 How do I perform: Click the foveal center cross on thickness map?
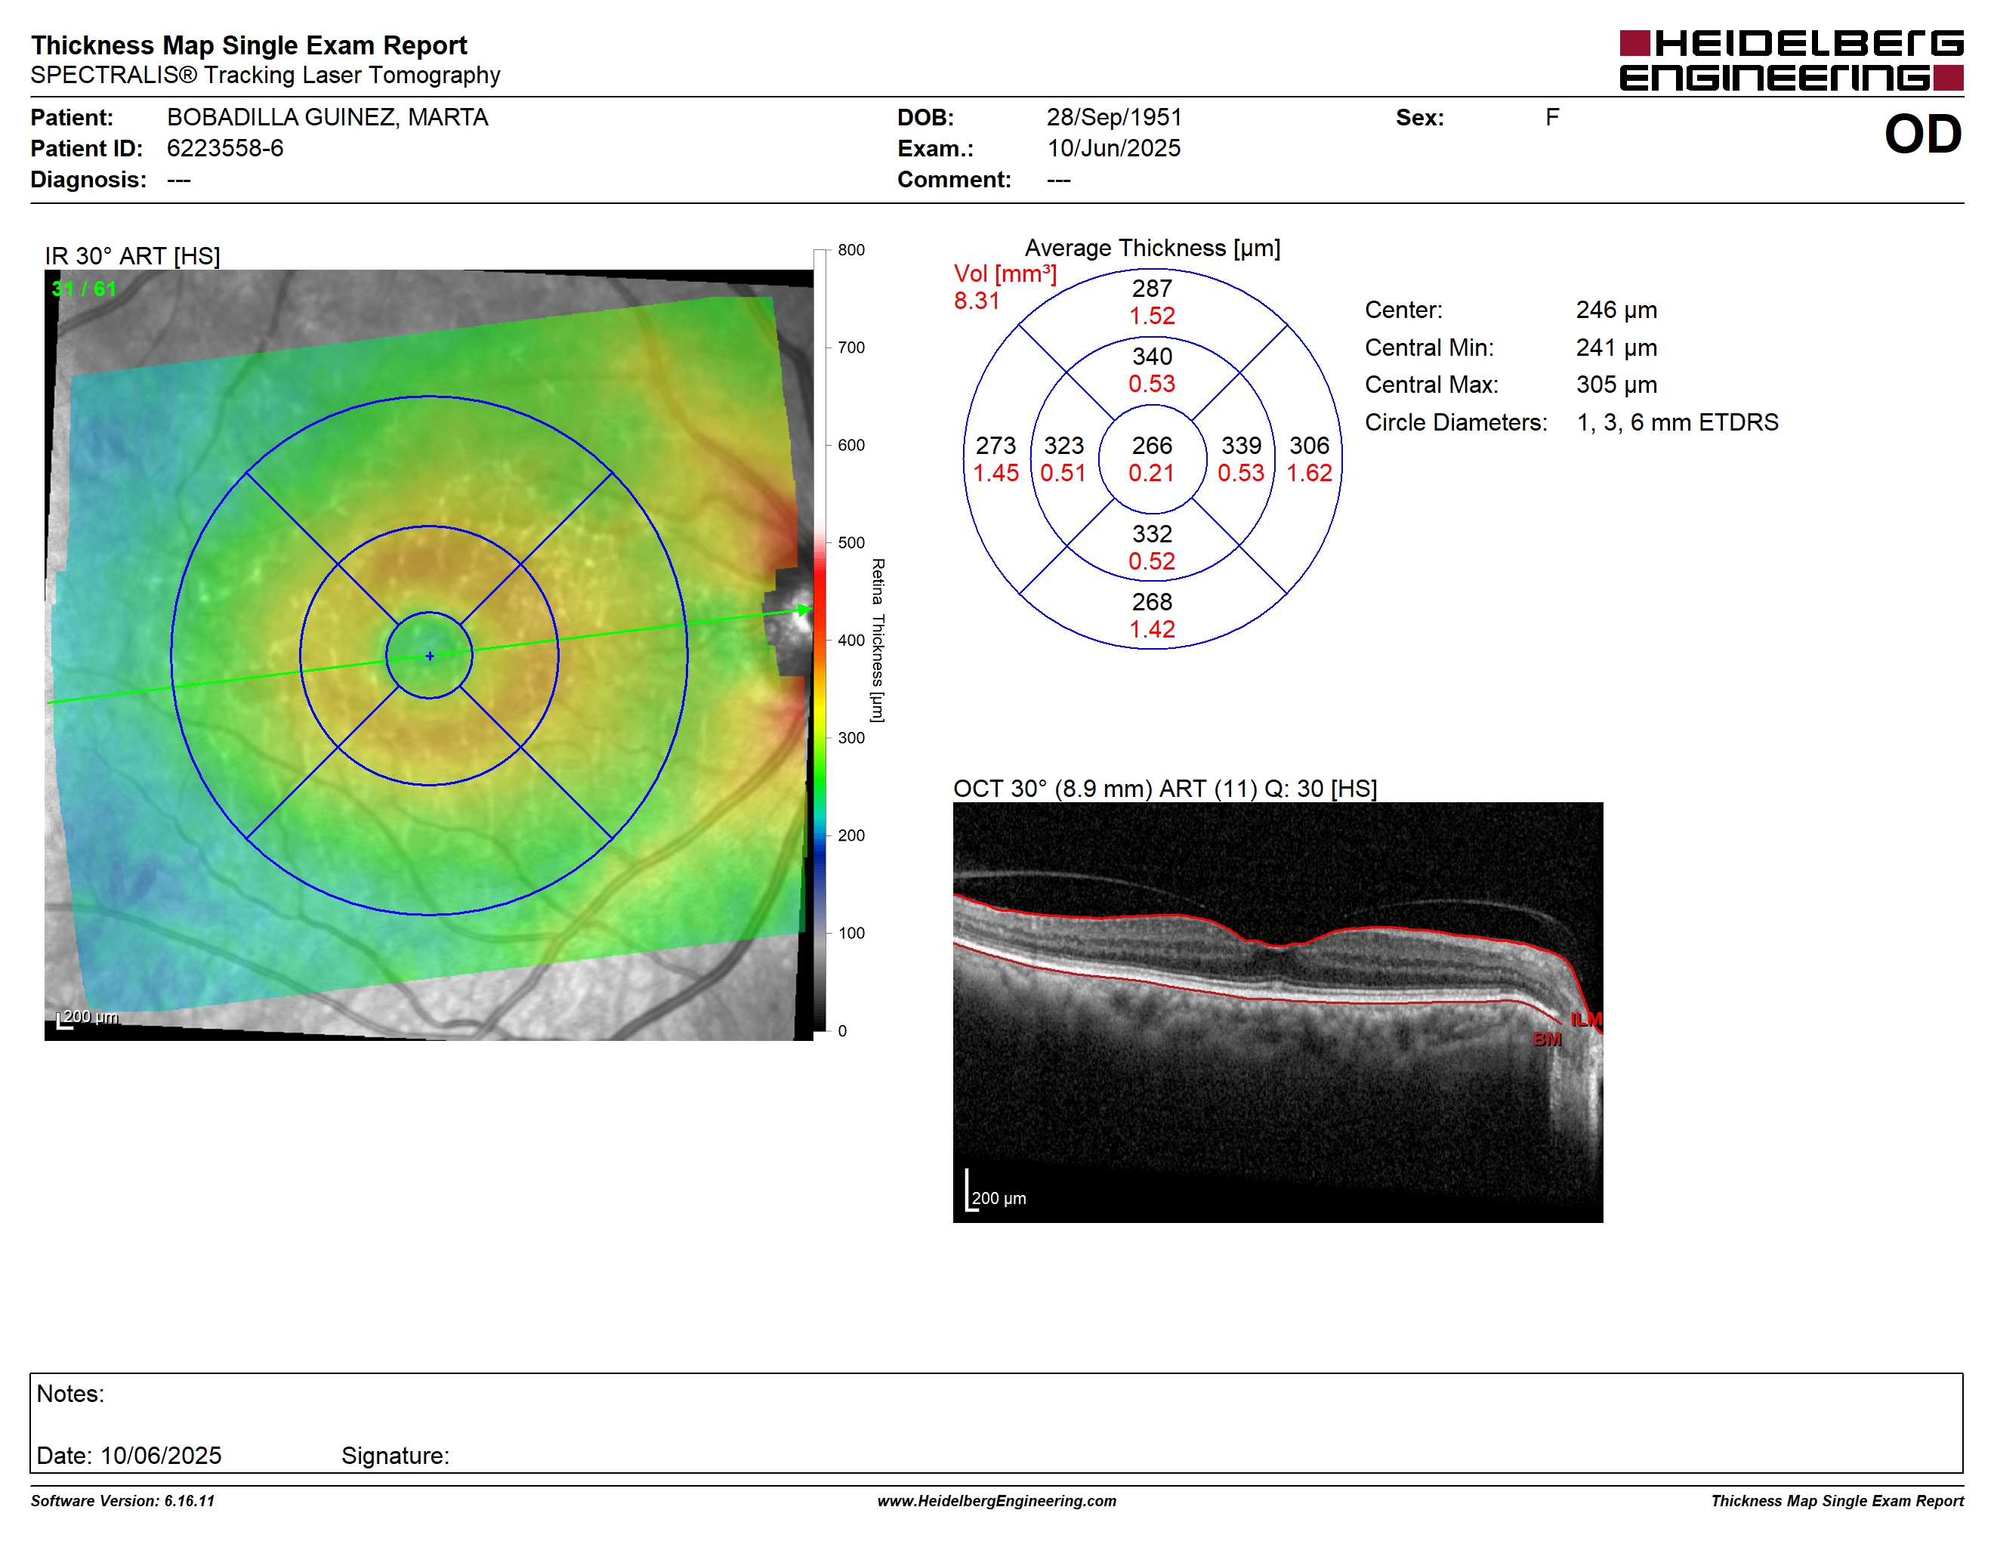430,656
